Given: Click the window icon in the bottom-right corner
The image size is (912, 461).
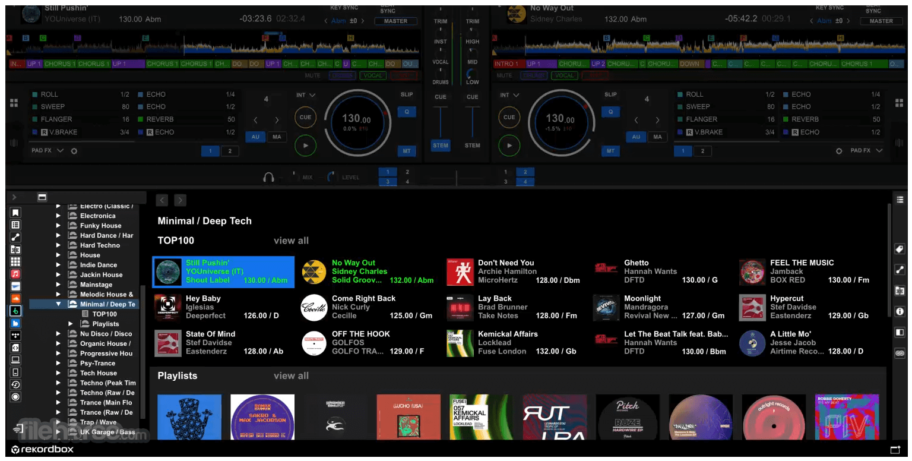Looking at the screenshot, I should tap(895, 450).
